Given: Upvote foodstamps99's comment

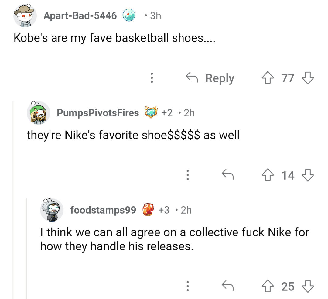Looking at the screenshot, I should (x=268, y=286).
